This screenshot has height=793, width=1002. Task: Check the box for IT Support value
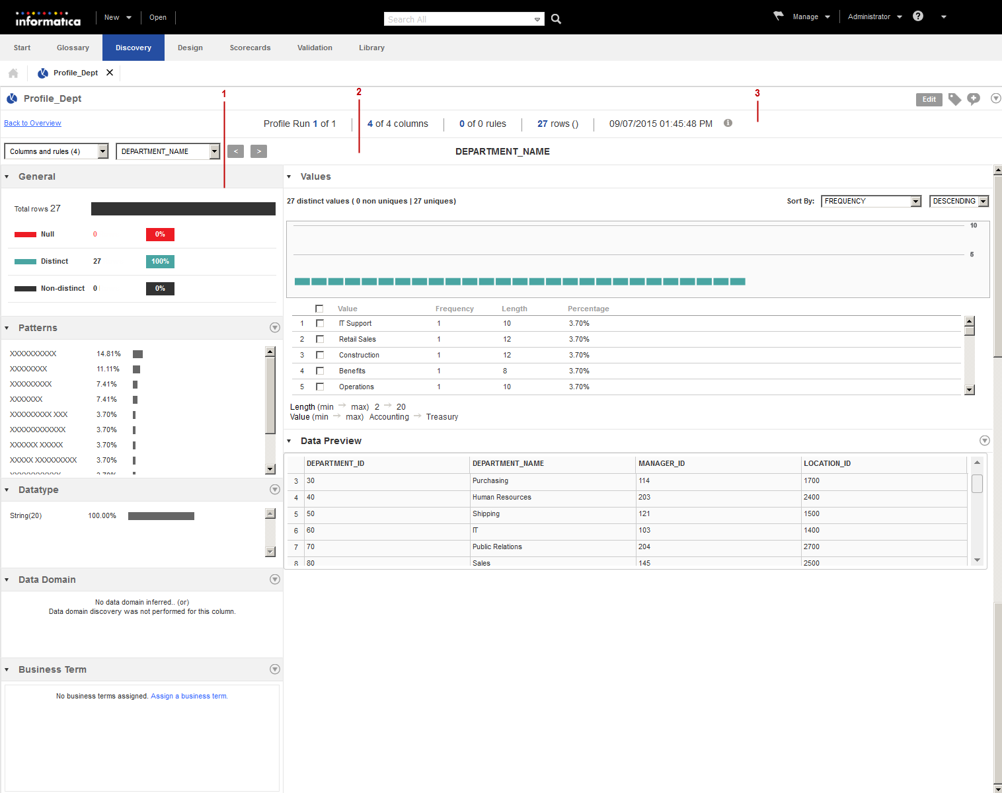[320, 323]
